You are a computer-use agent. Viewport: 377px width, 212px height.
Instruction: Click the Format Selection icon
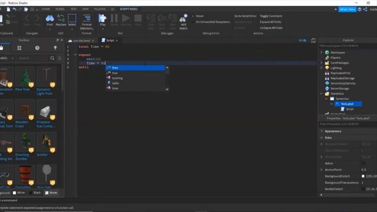[87, 18]
